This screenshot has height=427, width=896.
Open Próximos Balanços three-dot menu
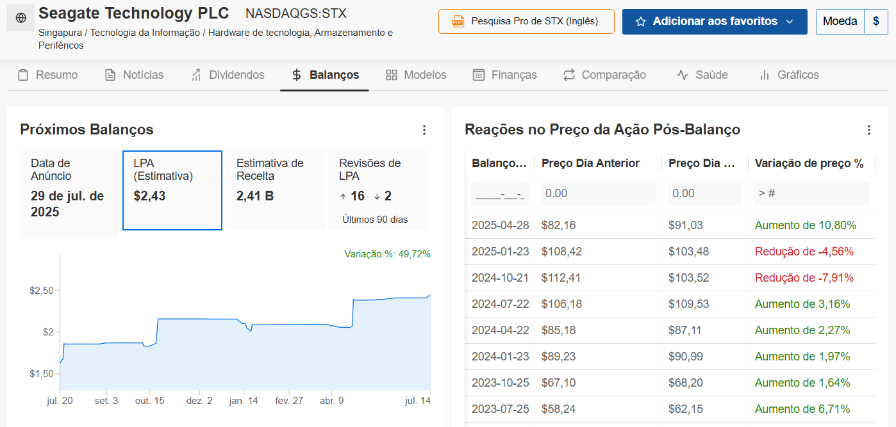[x=424, y=130]
